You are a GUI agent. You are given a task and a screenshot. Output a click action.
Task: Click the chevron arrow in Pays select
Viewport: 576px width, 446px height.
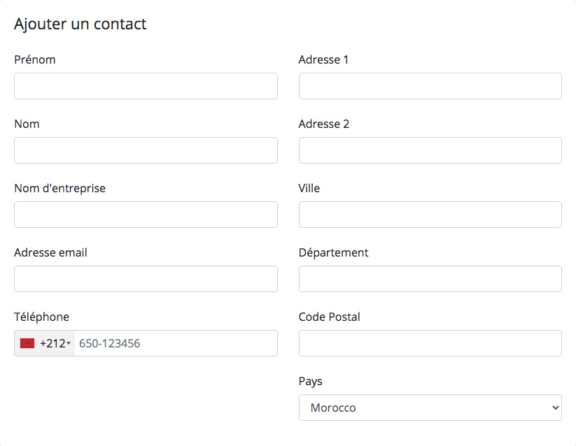click(556, 408)
